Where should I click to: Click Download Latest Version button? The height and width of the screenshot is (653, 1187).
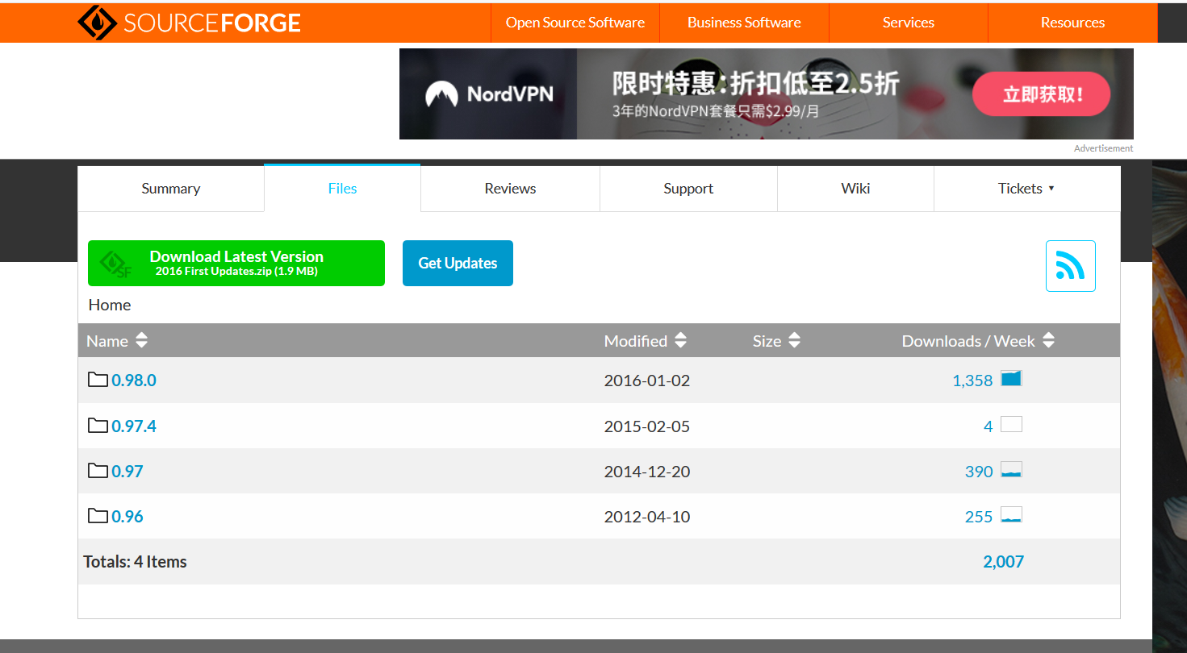pyautogui.click(x=236, y=263)
